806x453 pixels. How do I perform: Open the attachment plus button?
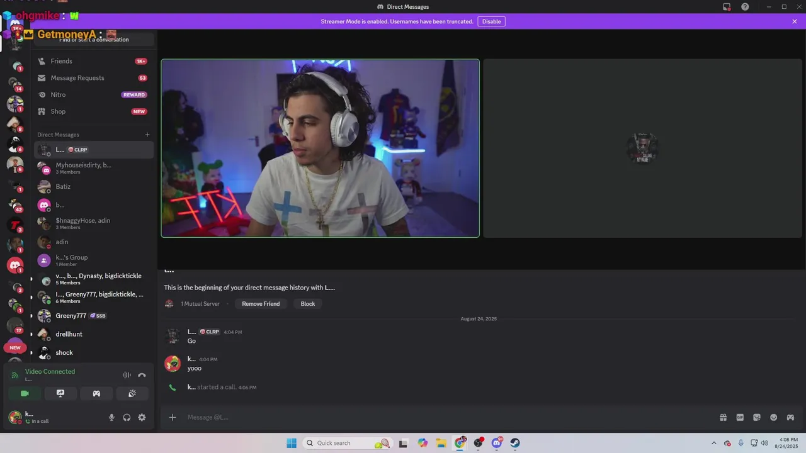coord(173,417)
